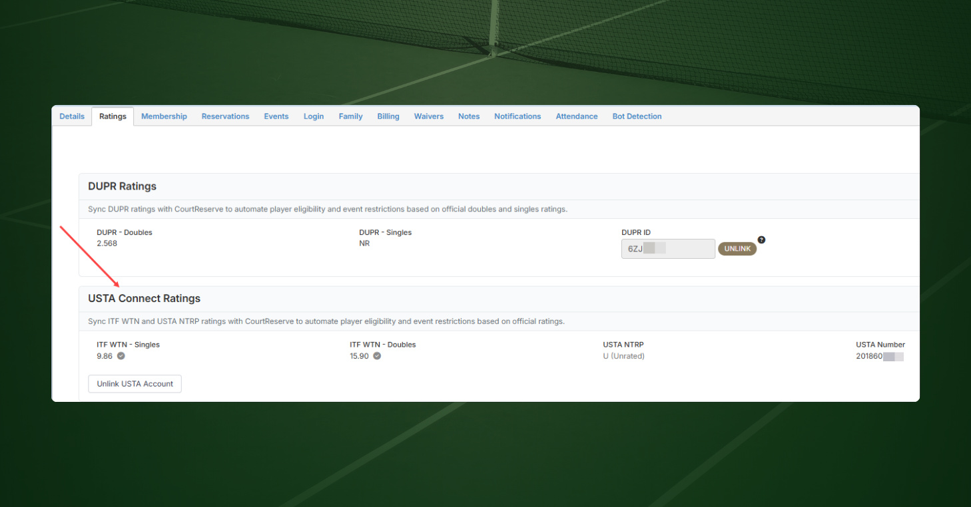Click the DUPR - Doubles label
Screen dimensions: 971x507
[125, 232]
